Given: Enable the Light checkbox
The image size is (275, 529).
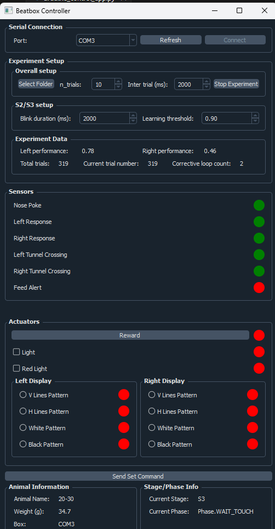Looking at the screenshot, I should pyautogui.click(x=16, y=352).
